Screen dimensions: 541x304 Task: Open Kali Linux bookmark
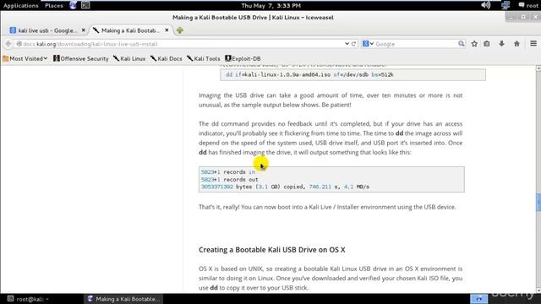click(129, 58)
